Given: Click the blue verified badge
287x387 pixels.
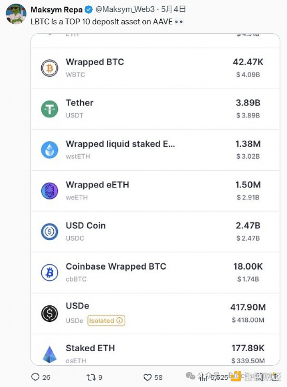Looking at the screenshot, I should point(89,9).
